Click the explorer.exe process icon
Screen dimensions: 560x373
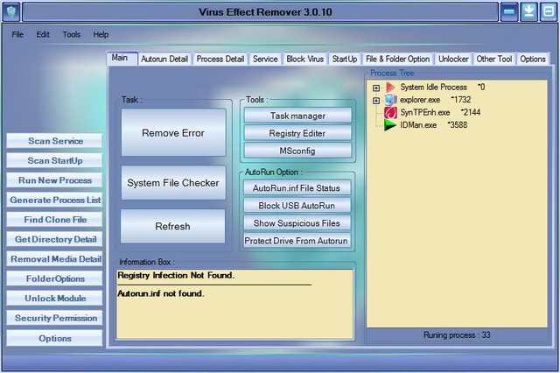click(x=390, y=100)
